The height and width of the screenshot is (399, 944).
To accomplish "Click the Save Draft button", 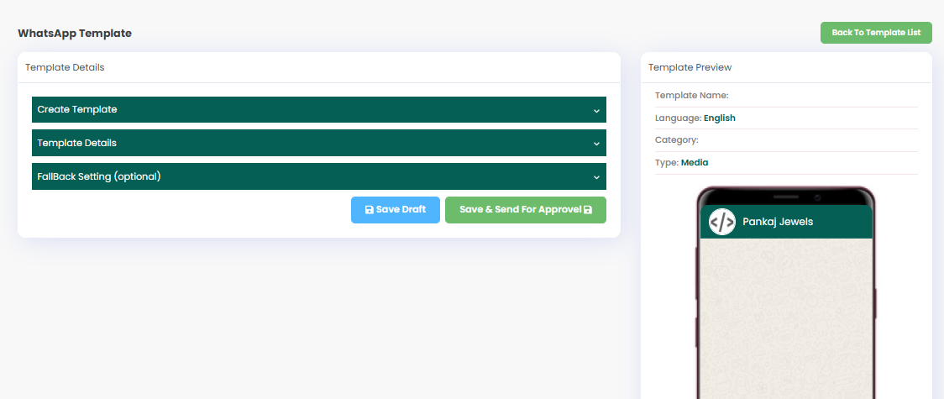I will point(396,210).
